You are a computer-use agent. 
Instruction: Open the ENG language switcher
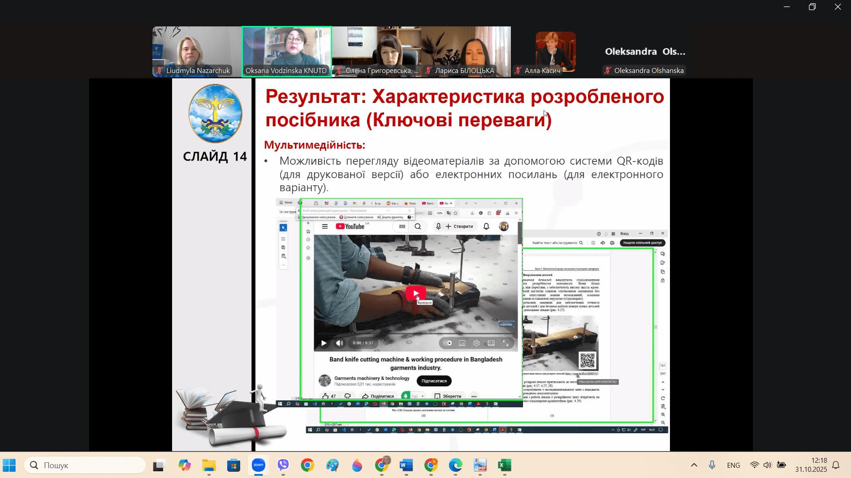coord(734,465)
